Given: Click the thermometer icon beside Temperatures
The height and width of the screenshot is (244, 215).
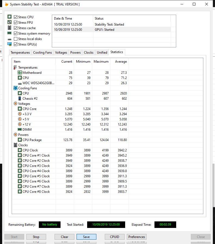Looking at the screenshot, I should click(x=15, y=68).
